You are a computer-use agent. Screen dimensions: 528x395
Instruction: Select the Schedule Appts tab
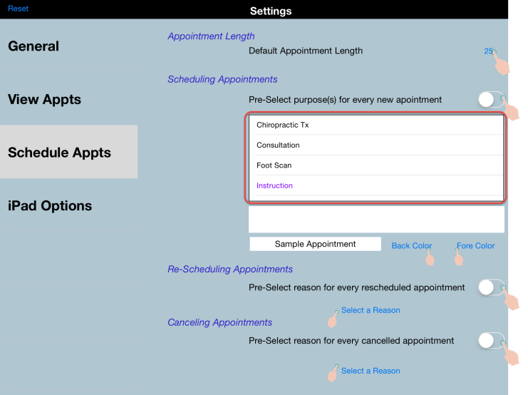[x=59, y=153]
